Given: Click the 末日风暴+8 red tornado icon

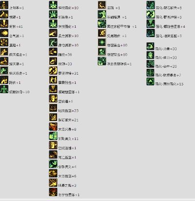Looking at the screenshot, I should coord(53,127).
